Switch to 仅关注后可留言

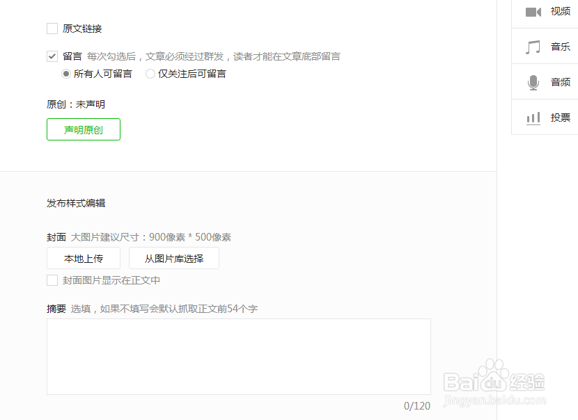click(x=150, y=74)
